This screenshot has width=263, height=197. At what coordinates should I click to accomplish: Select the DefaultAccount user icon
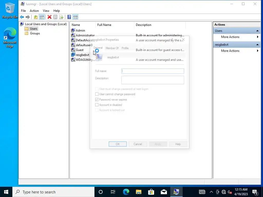(73, 40)
